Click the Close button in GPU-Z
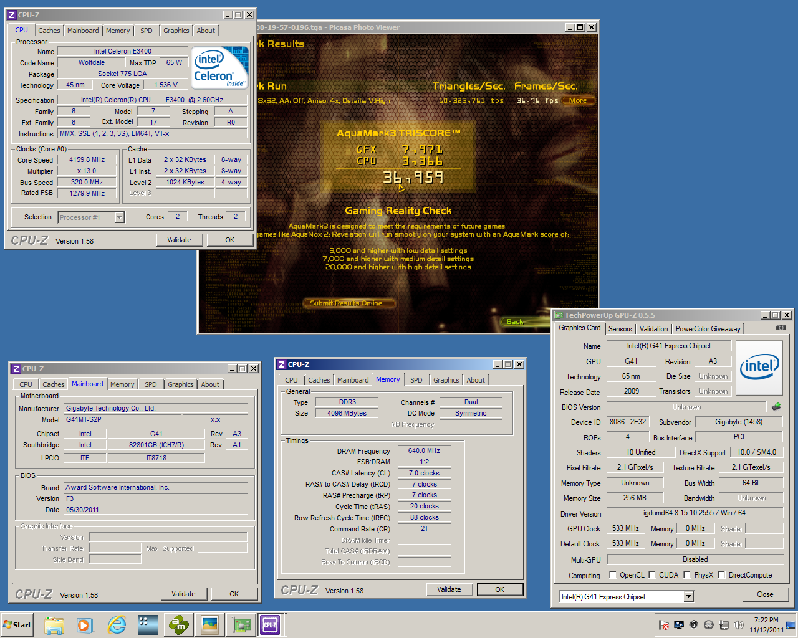Screen dimensions: 798x638 pos(765,594)
